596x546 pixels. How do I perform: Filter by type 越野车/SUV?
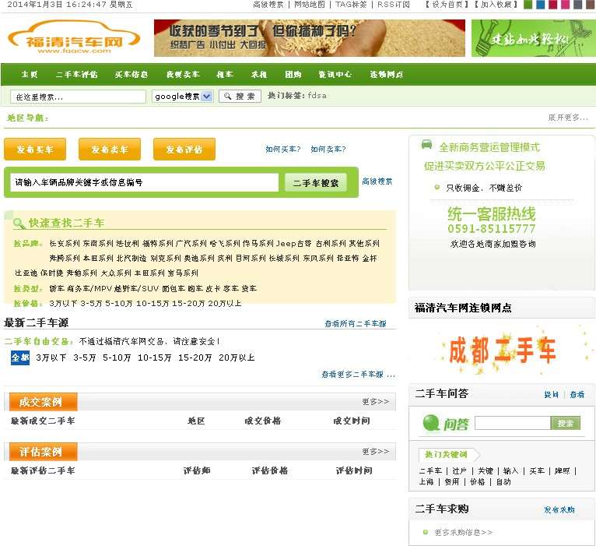click(136, 289)
